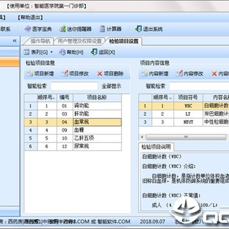
Task: Click the code cell 04
Action: click(65, 122)
